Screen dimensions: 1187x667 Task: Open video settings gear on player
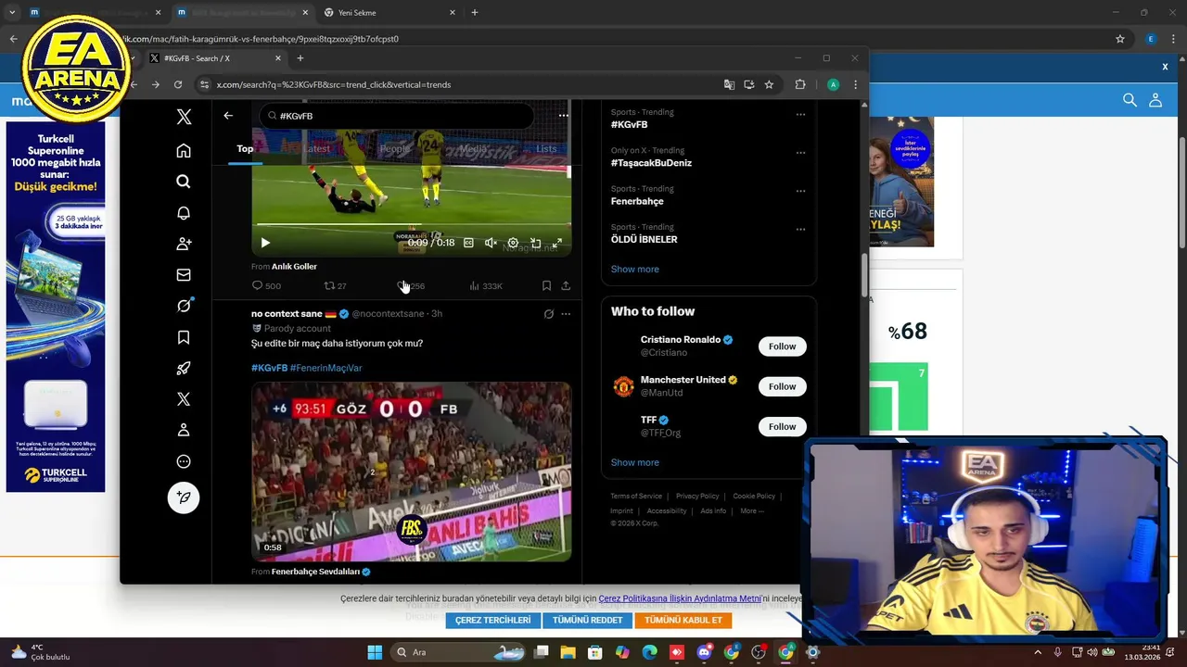(513, 243)
